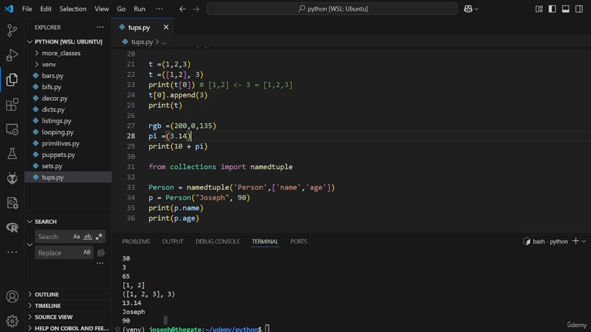
Task: Open the Manage gear menu
Action: tap(12, 321)
